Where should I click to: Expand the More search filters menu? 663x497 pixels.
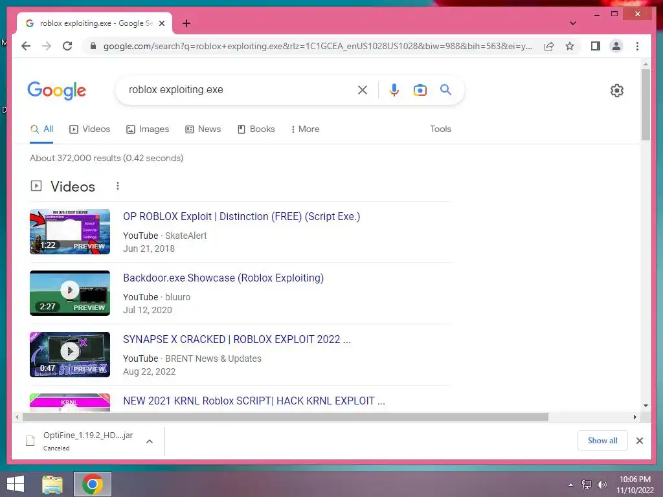(306, 129)
